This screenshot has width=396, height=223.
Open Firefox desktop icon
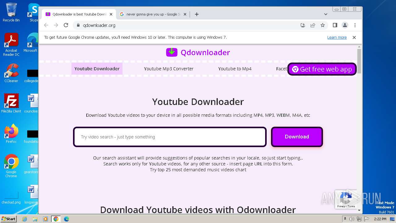coord(11,134)
